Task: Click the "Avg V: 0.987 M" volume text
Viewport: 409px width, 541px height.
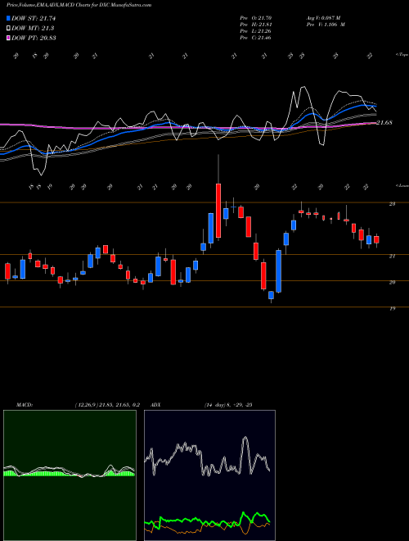Action: (324, 18)
